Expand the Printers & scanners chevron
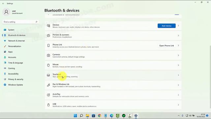 pos(178,36)
